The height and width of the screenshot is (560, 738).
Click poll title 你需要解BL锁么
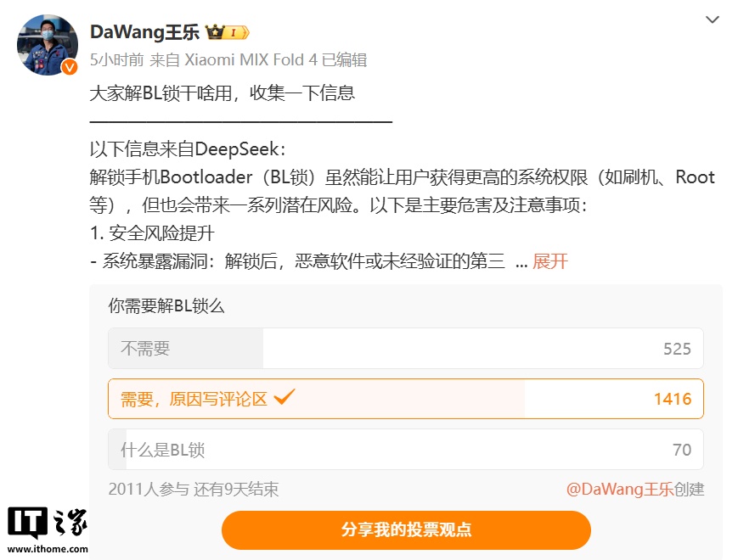[166, 306]
